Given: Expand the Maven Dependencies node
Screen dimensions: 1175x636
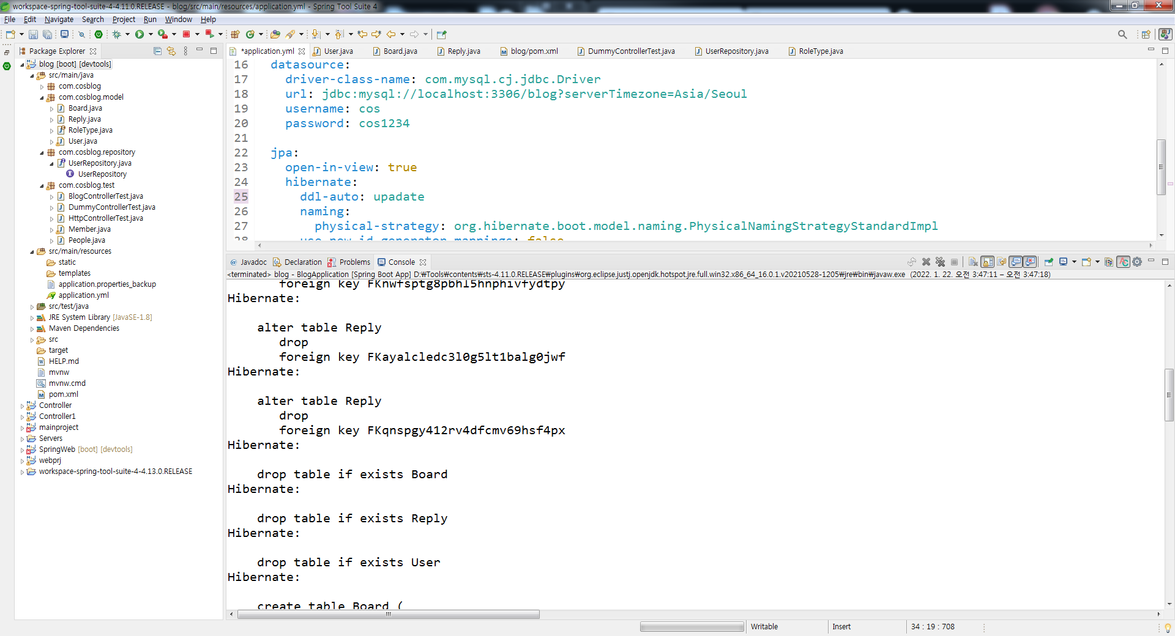Looking at the screenshot, I should tap(32, 329).
